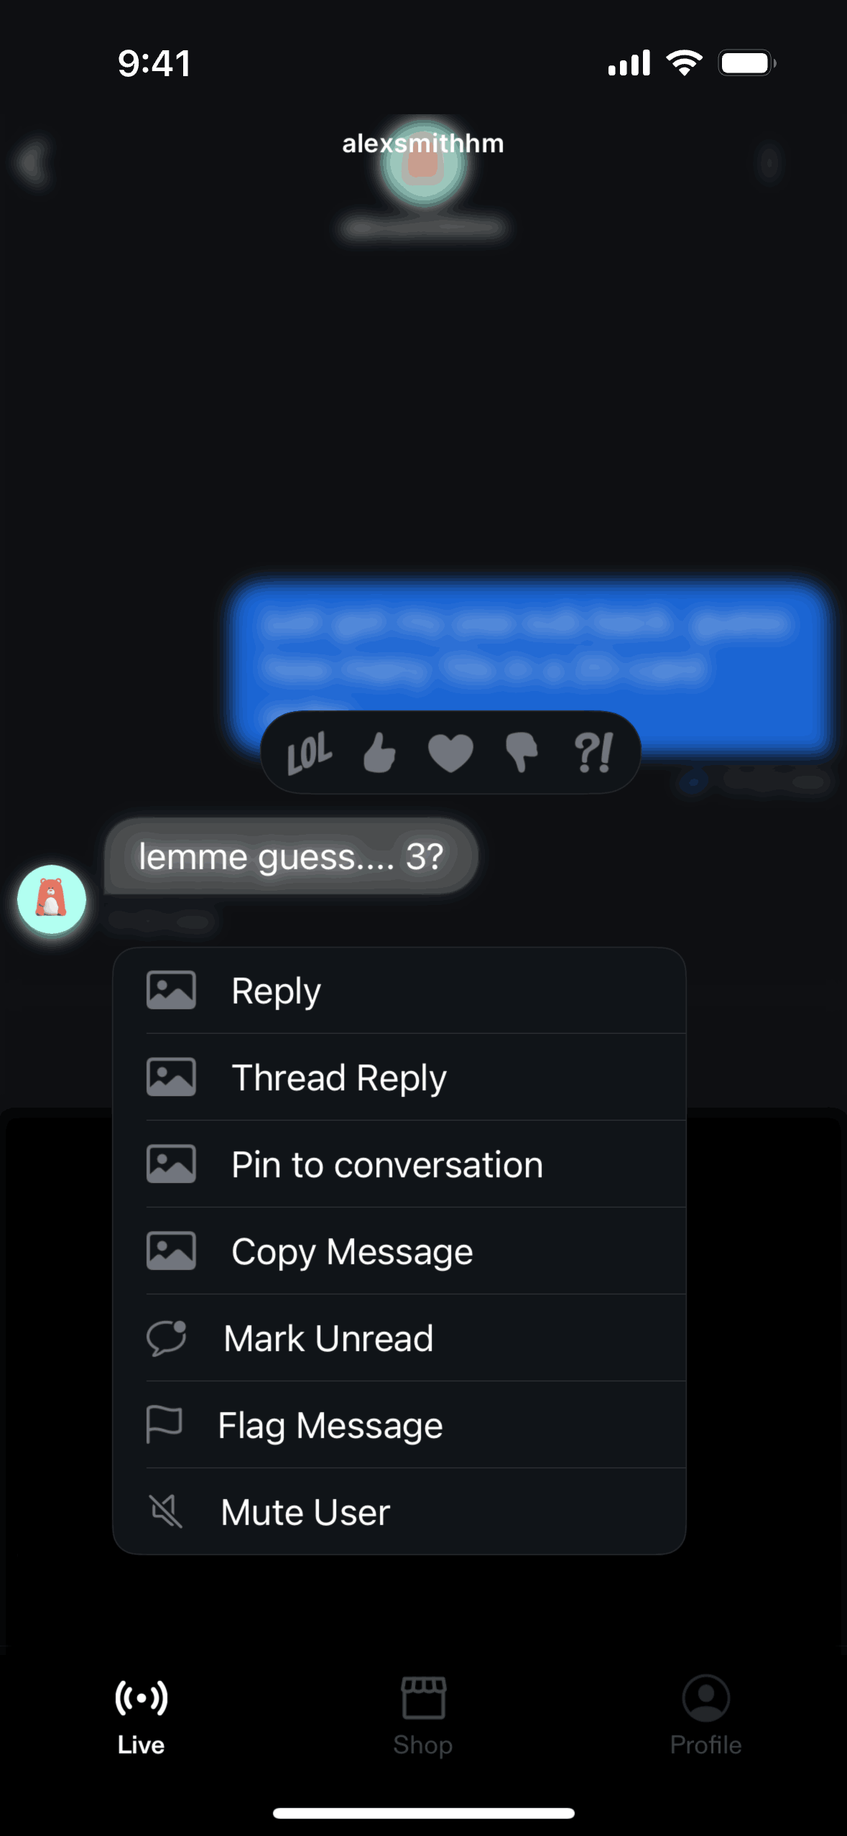847x1836 pixels.
Task: Click the muted speaker icon
Action: [165, 1511]
